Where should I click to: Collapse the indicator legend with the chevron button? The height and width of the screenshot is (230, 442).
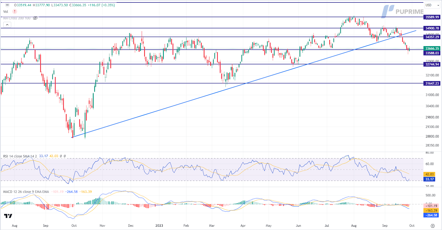click(7, 25)
